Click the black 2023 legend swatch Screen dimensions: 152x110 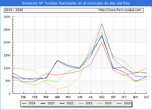pyautogui.click(x=43, y=103)
